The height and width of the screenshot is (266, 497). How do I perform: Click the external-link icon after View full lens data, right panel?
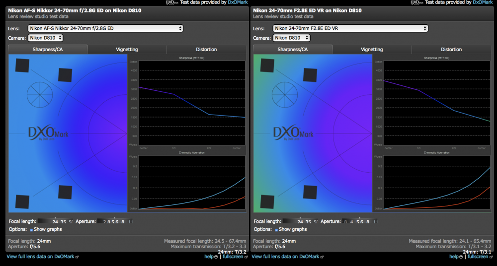(322, 257)
